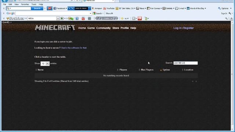Click the blue icon in the vGrabber toolbar
Screen dimensions: 235x132
[77, 18]
